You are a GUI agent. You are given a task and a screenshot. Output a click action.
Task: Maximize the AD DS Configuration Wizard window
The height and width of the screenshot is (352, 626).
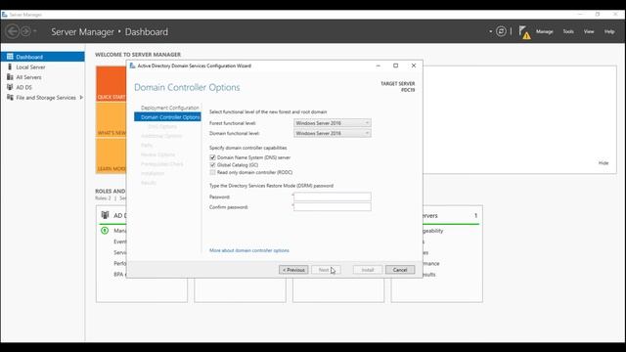coord(395,66)
